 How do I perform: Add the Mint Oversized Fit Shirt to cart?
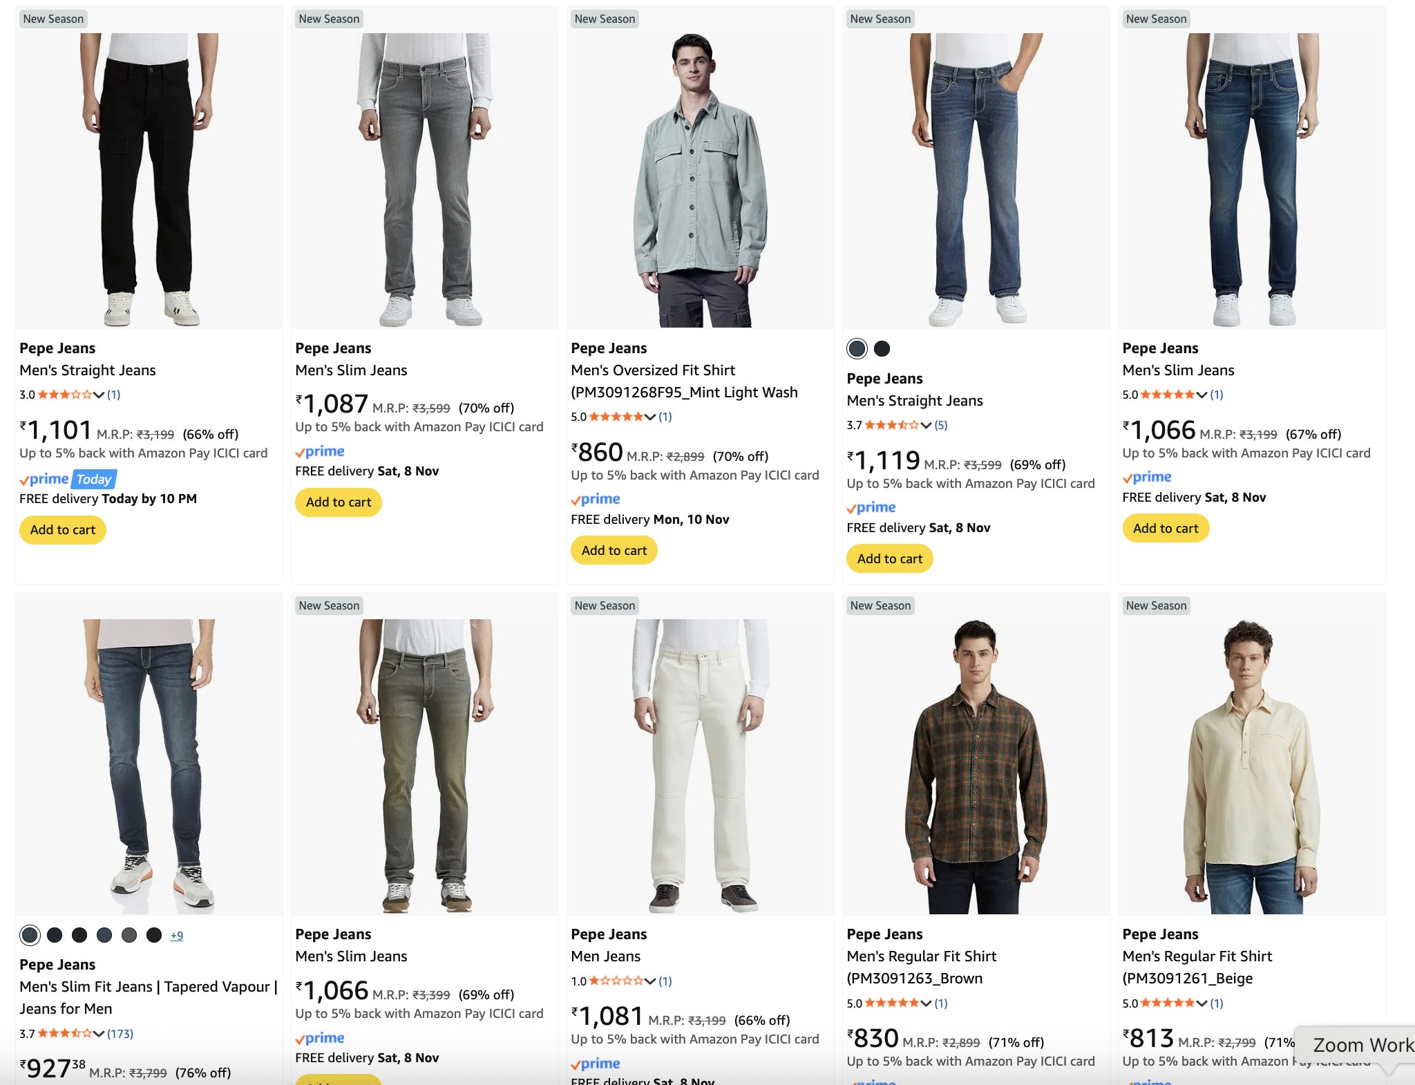(x=614, y=551)
